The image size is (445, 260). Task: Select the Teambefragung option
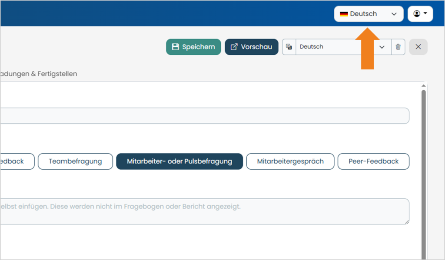75,161
